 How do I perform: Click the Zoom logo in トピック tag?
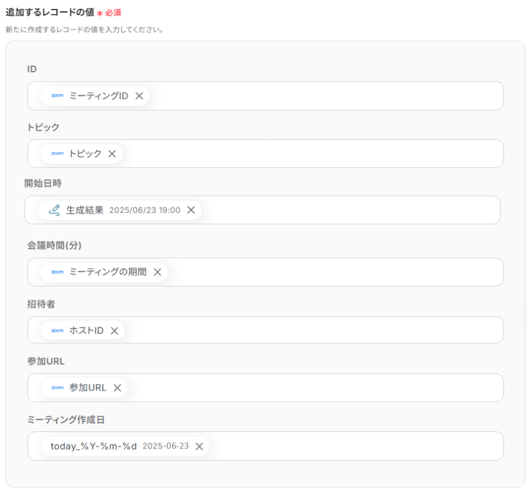coord(57,153)
